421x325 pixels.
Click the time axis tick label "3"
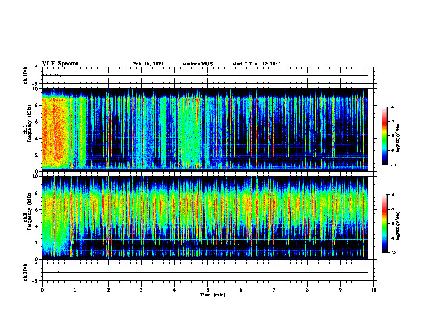[x=141, y=290]
